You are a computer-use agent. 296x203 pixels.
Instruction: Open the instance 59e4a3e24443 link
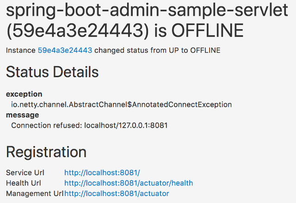click(x=65, y=49)
